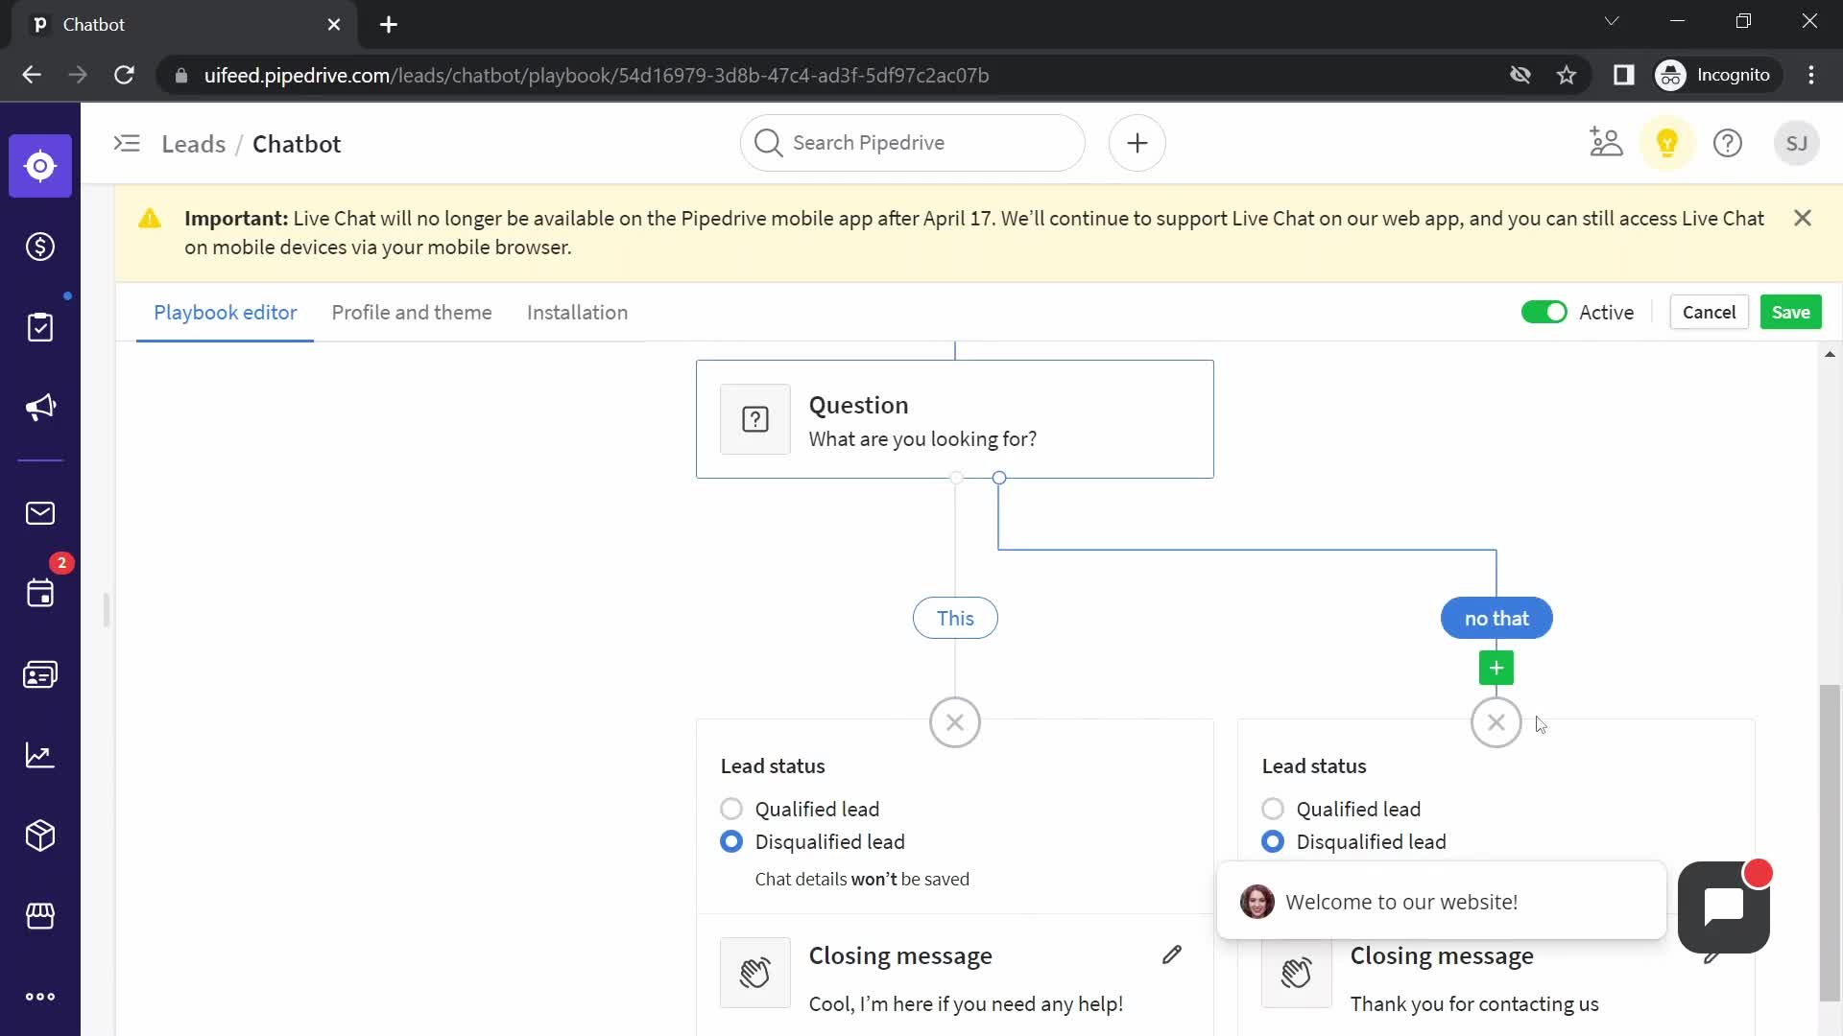This screenshot has height=1036, width=1843.
Task: Click the Question block icon
Action: click(755, 420)
